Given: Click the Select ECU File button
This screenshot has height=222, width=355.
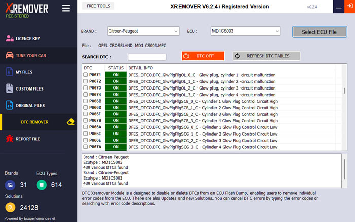Looking at the screenshot, I should (x=319, y=32).
